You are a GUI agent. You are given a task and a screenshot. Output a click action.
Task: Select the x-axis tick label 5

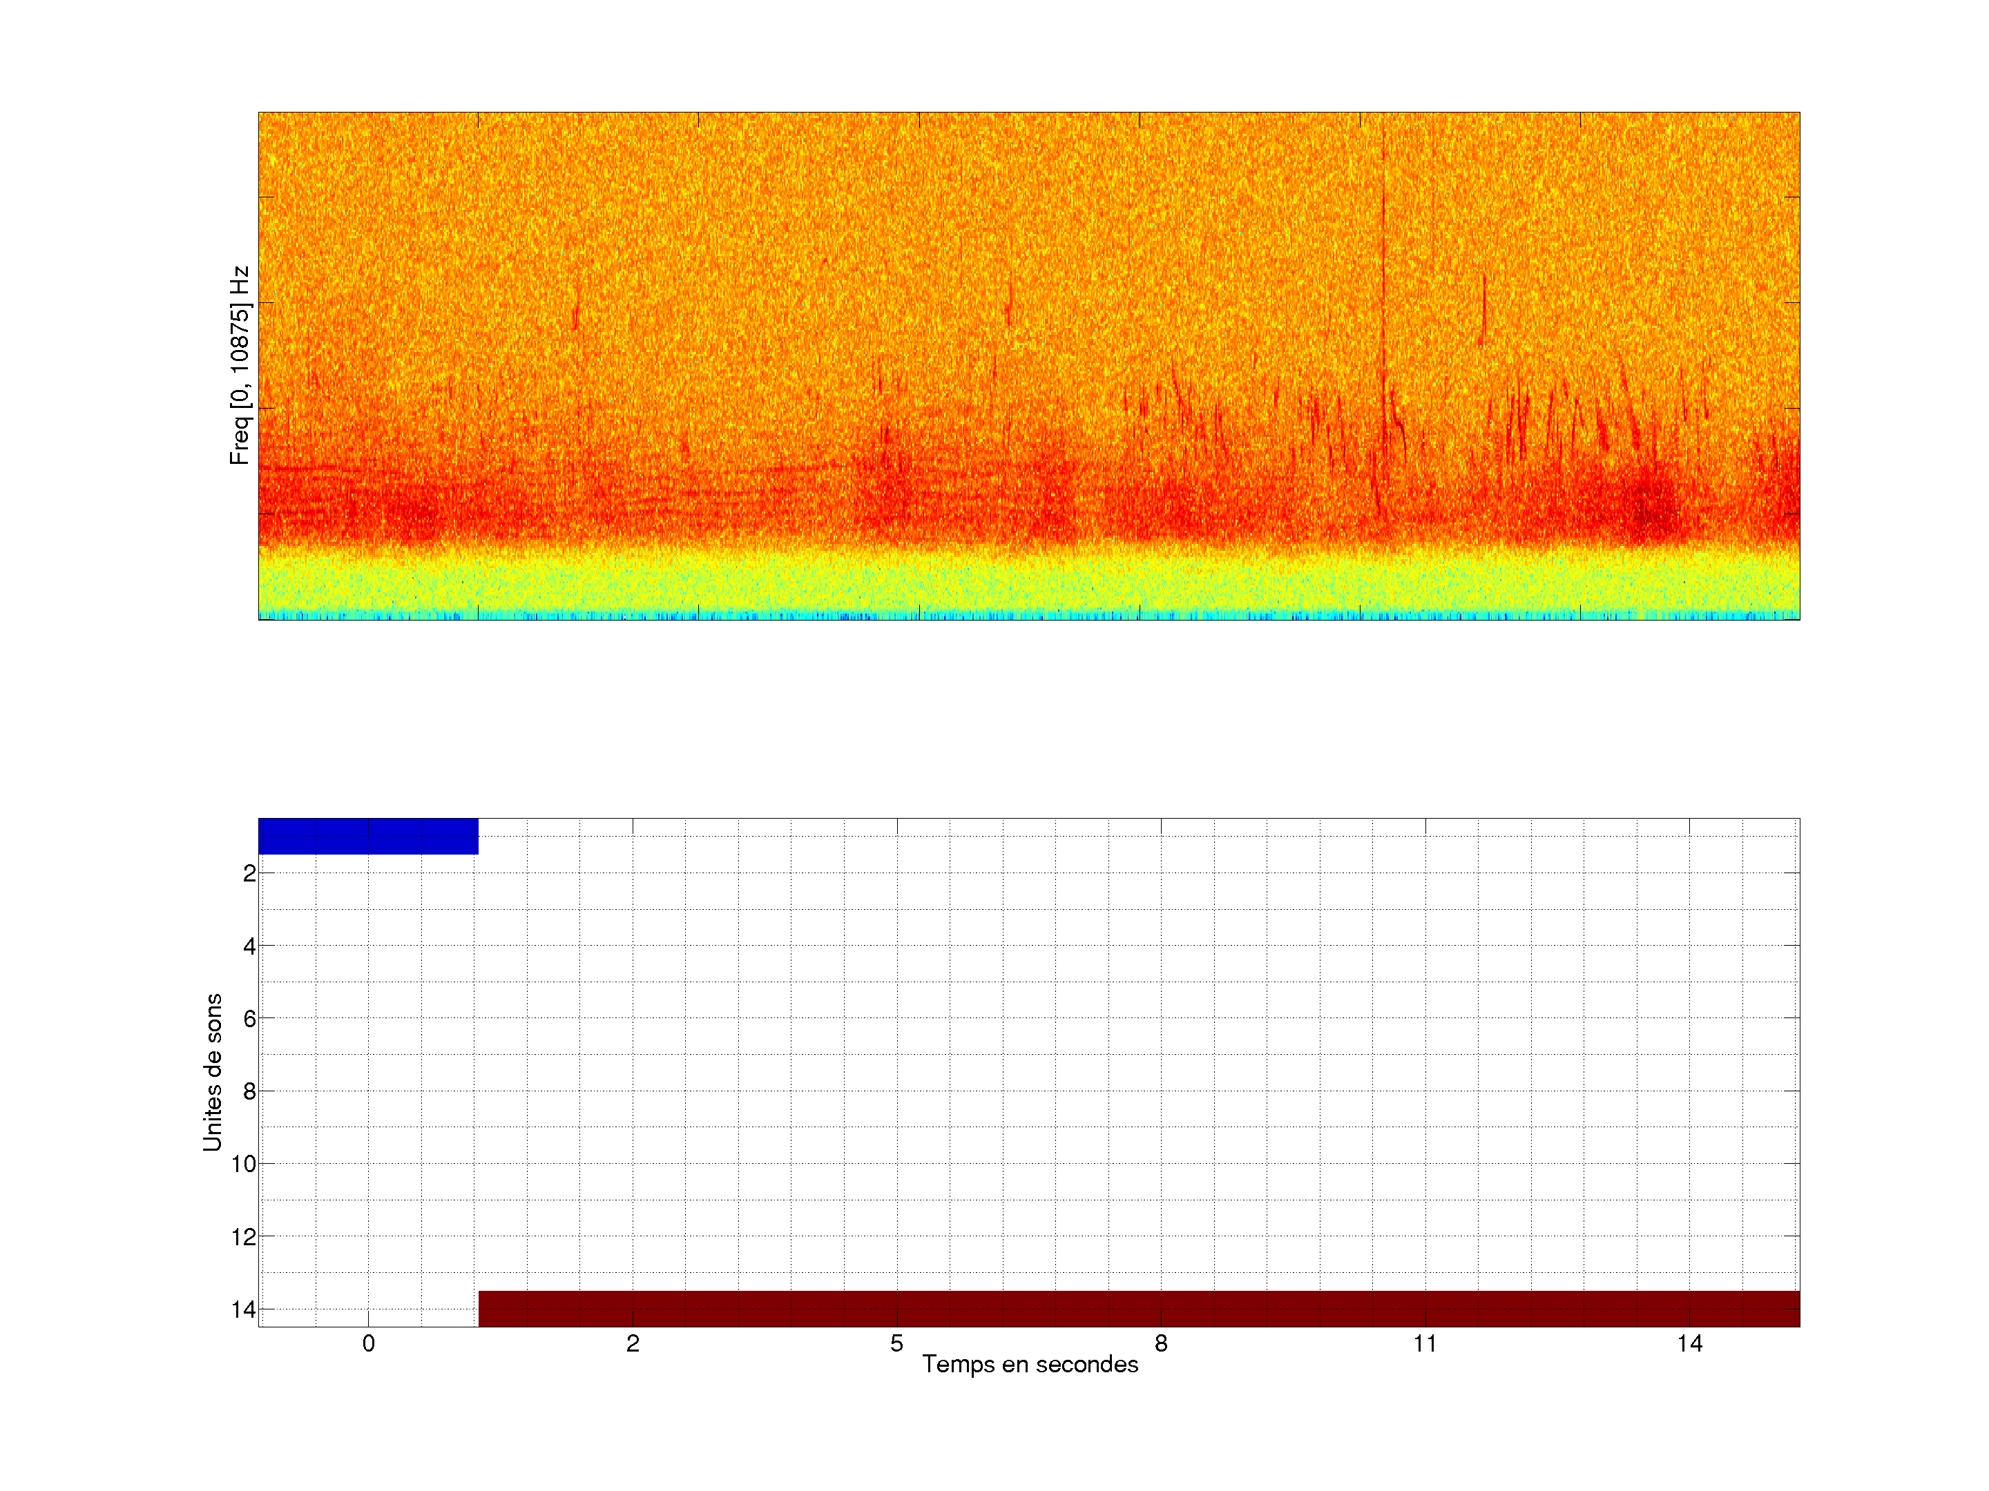point(896,1343)
